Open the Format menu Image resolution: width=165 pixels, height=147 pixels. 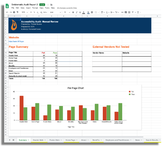[x=35, y=8]
